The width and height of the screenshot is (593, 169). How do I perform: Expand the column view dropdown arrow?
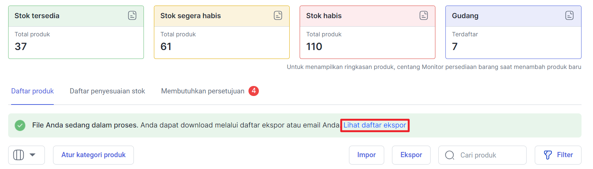33,155
